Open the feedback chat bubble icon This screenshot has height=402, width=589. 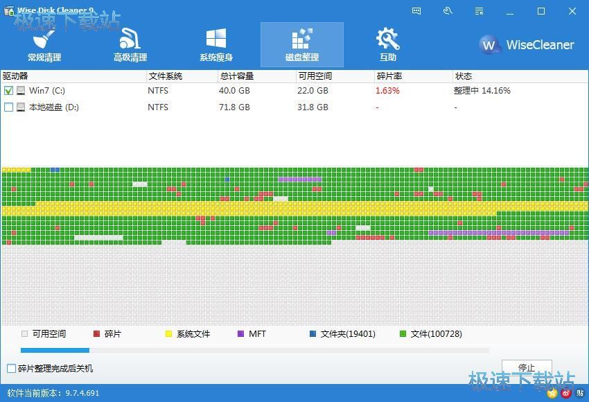[416, 11]
